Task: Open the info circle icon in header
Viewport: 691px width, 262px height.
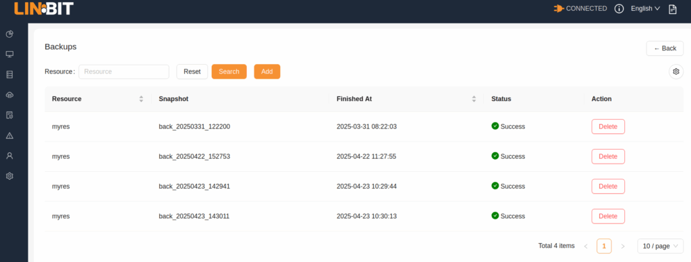Action: (619, 9)
